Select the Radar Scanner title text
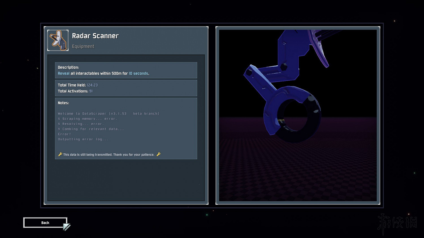This screenshot has width=424, height=238. (95, 36)
